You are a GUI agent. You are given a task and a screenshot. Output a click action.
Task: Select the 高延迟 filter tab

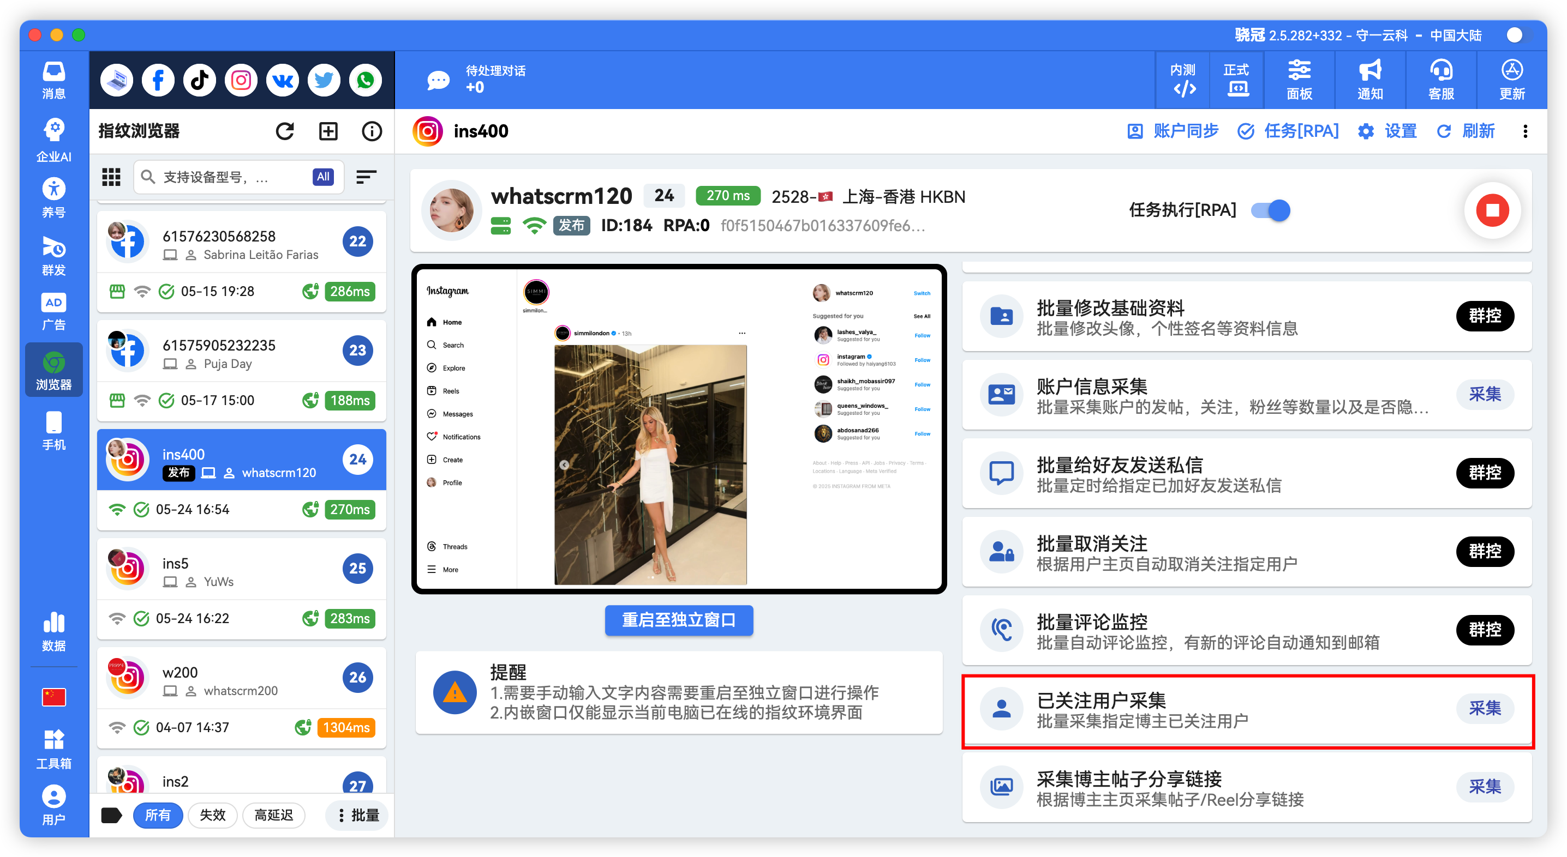pos(273,815)
